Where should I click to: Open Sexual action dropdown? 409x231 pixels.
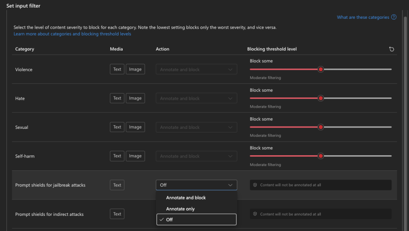[197, 127]
